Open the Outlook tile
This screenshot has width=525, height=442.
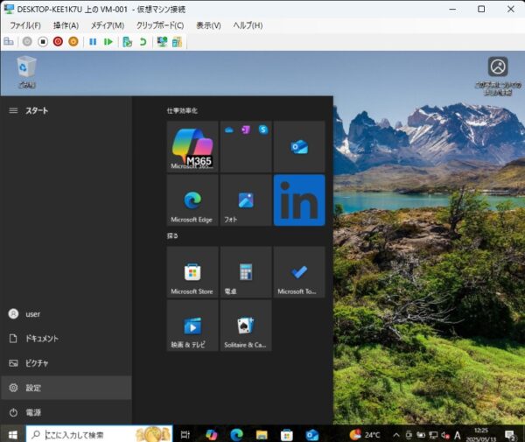pyautogui.click(x=299, y=147)
